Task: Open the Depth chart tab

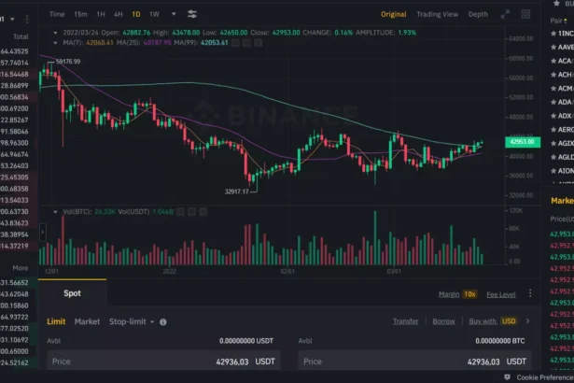Action: pyautogui.click(x=478, y=14)
